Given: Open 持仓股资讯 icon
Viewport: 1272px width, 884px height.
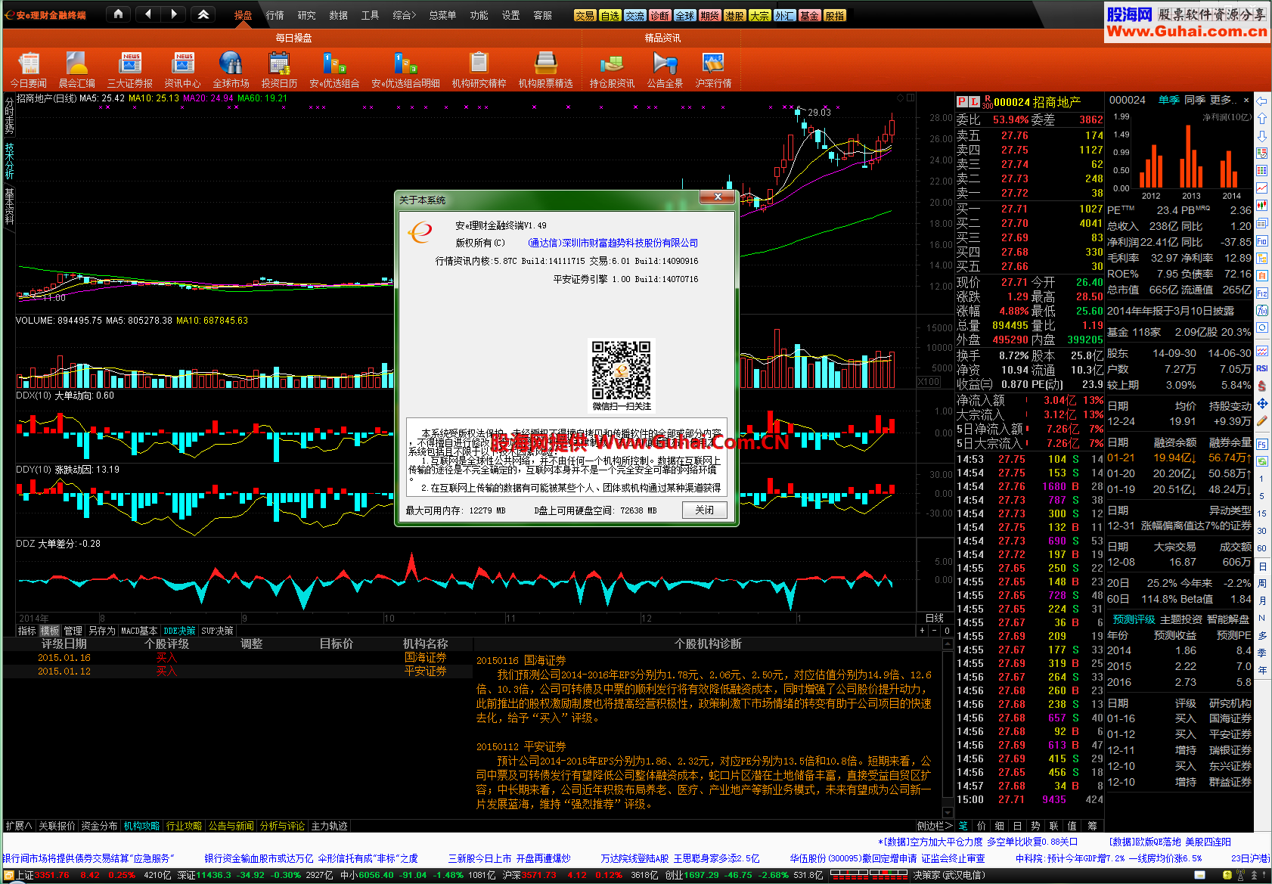Looking at the screenshot, I should [612, 70].
